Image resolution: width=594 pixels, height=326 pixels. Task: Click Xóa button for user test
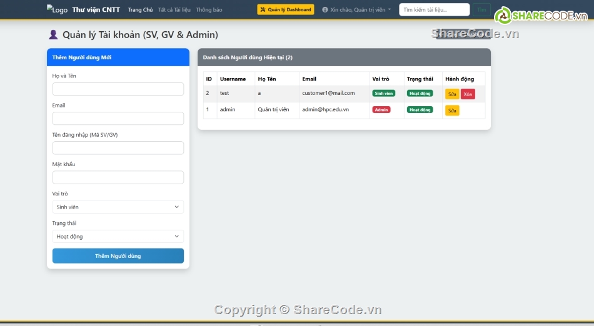468,94
